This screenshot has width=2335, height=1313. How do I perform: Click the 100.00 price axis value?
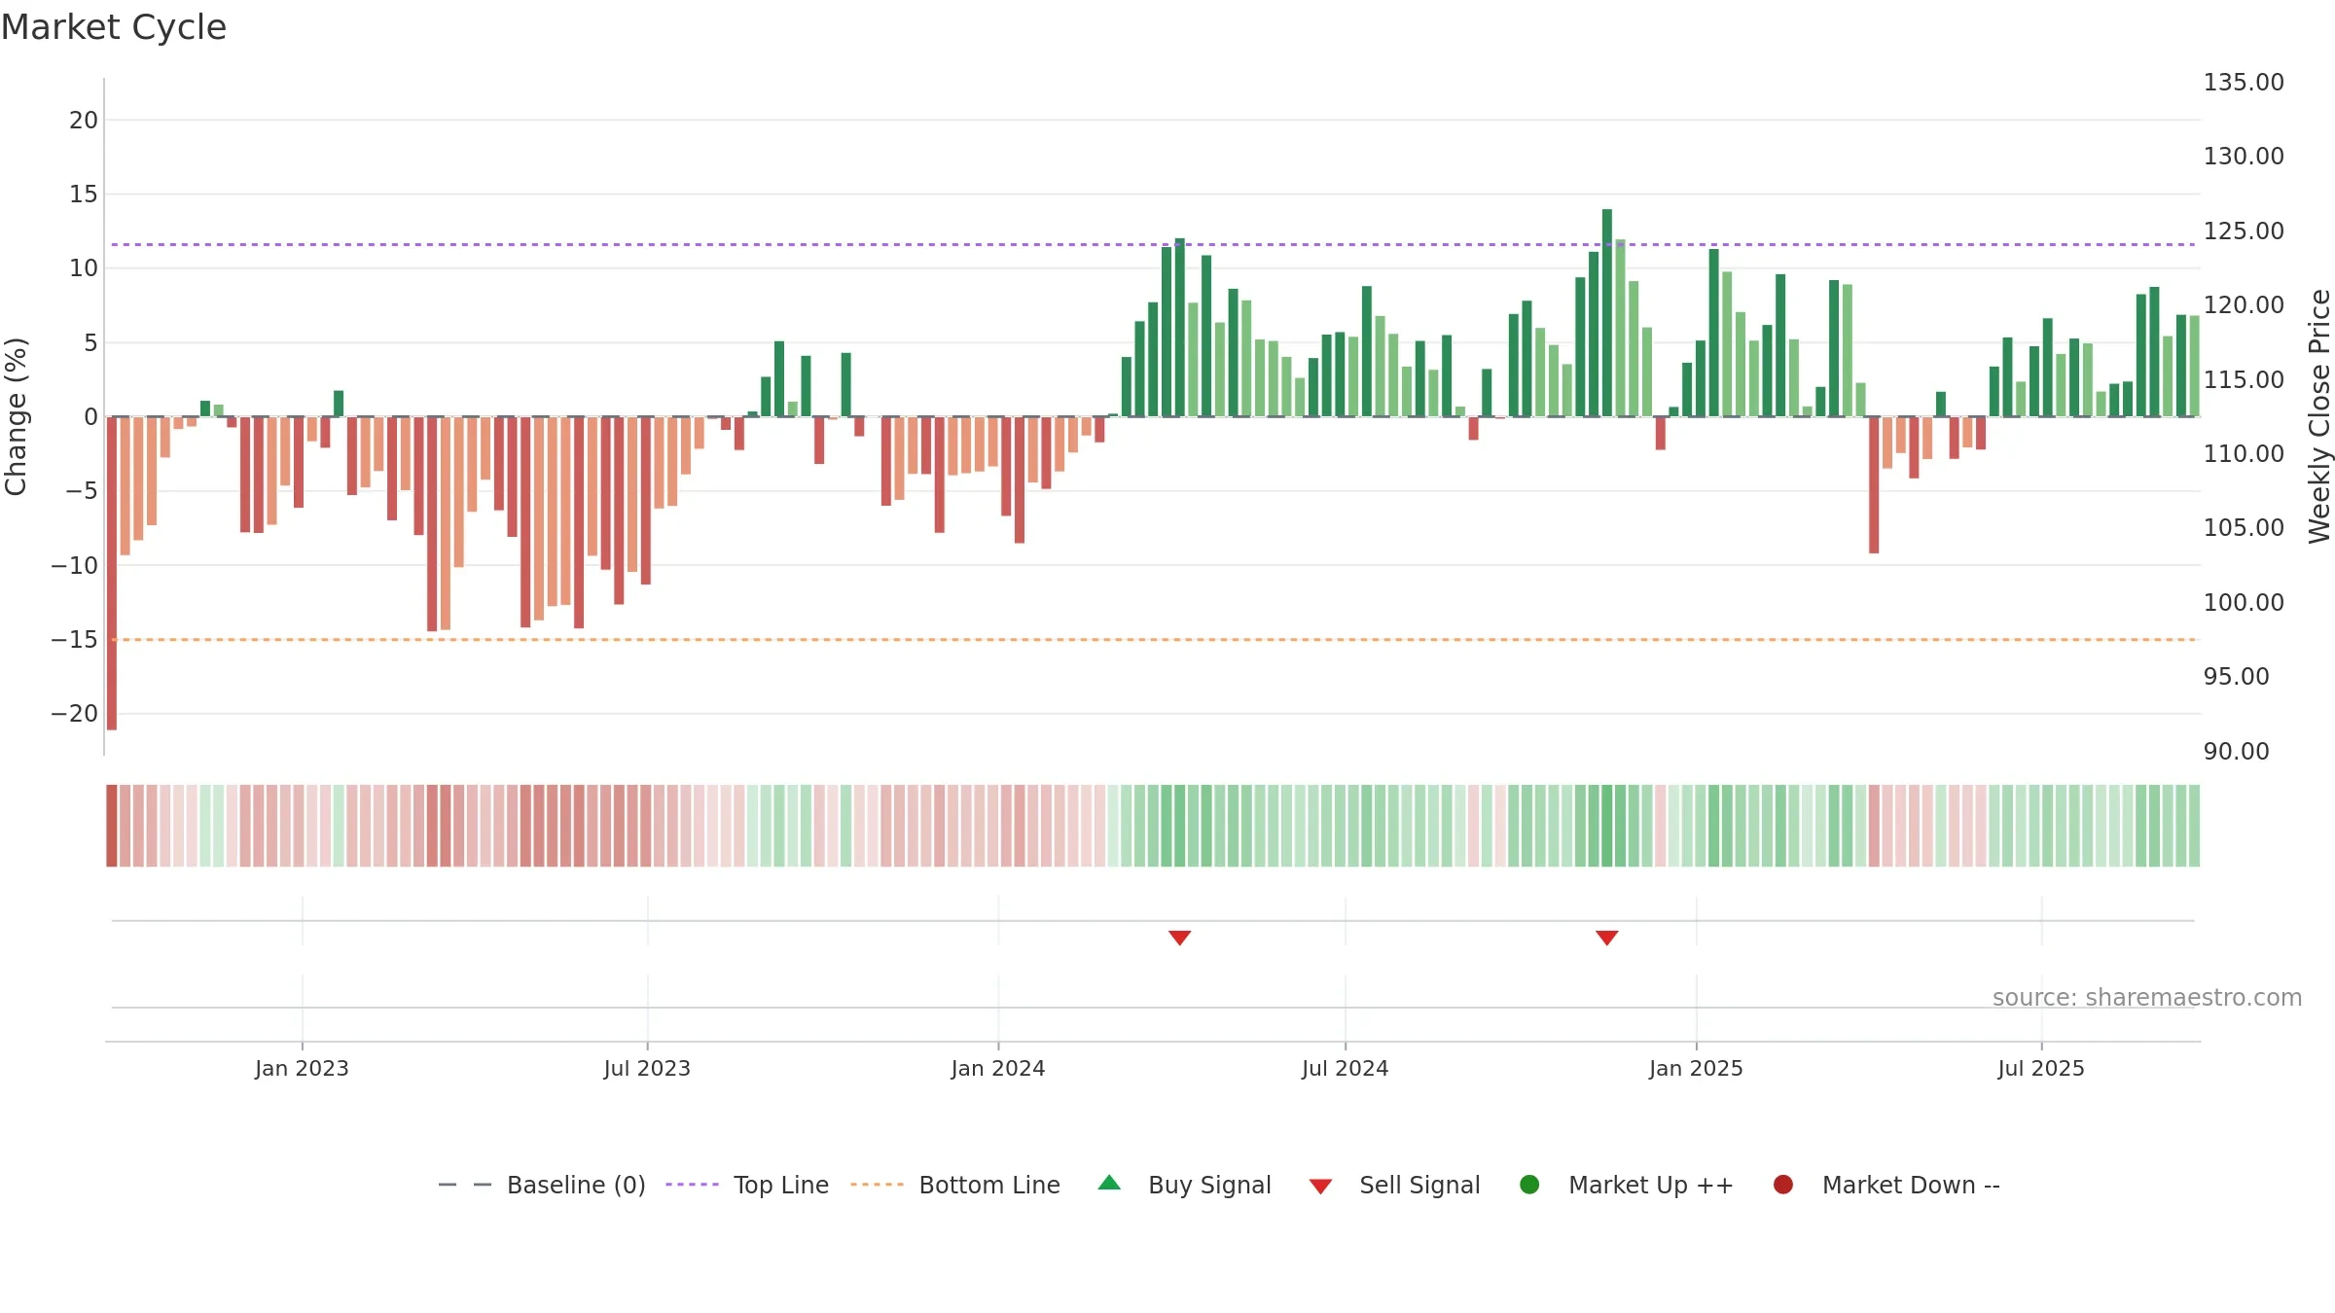coord(2244,602)
